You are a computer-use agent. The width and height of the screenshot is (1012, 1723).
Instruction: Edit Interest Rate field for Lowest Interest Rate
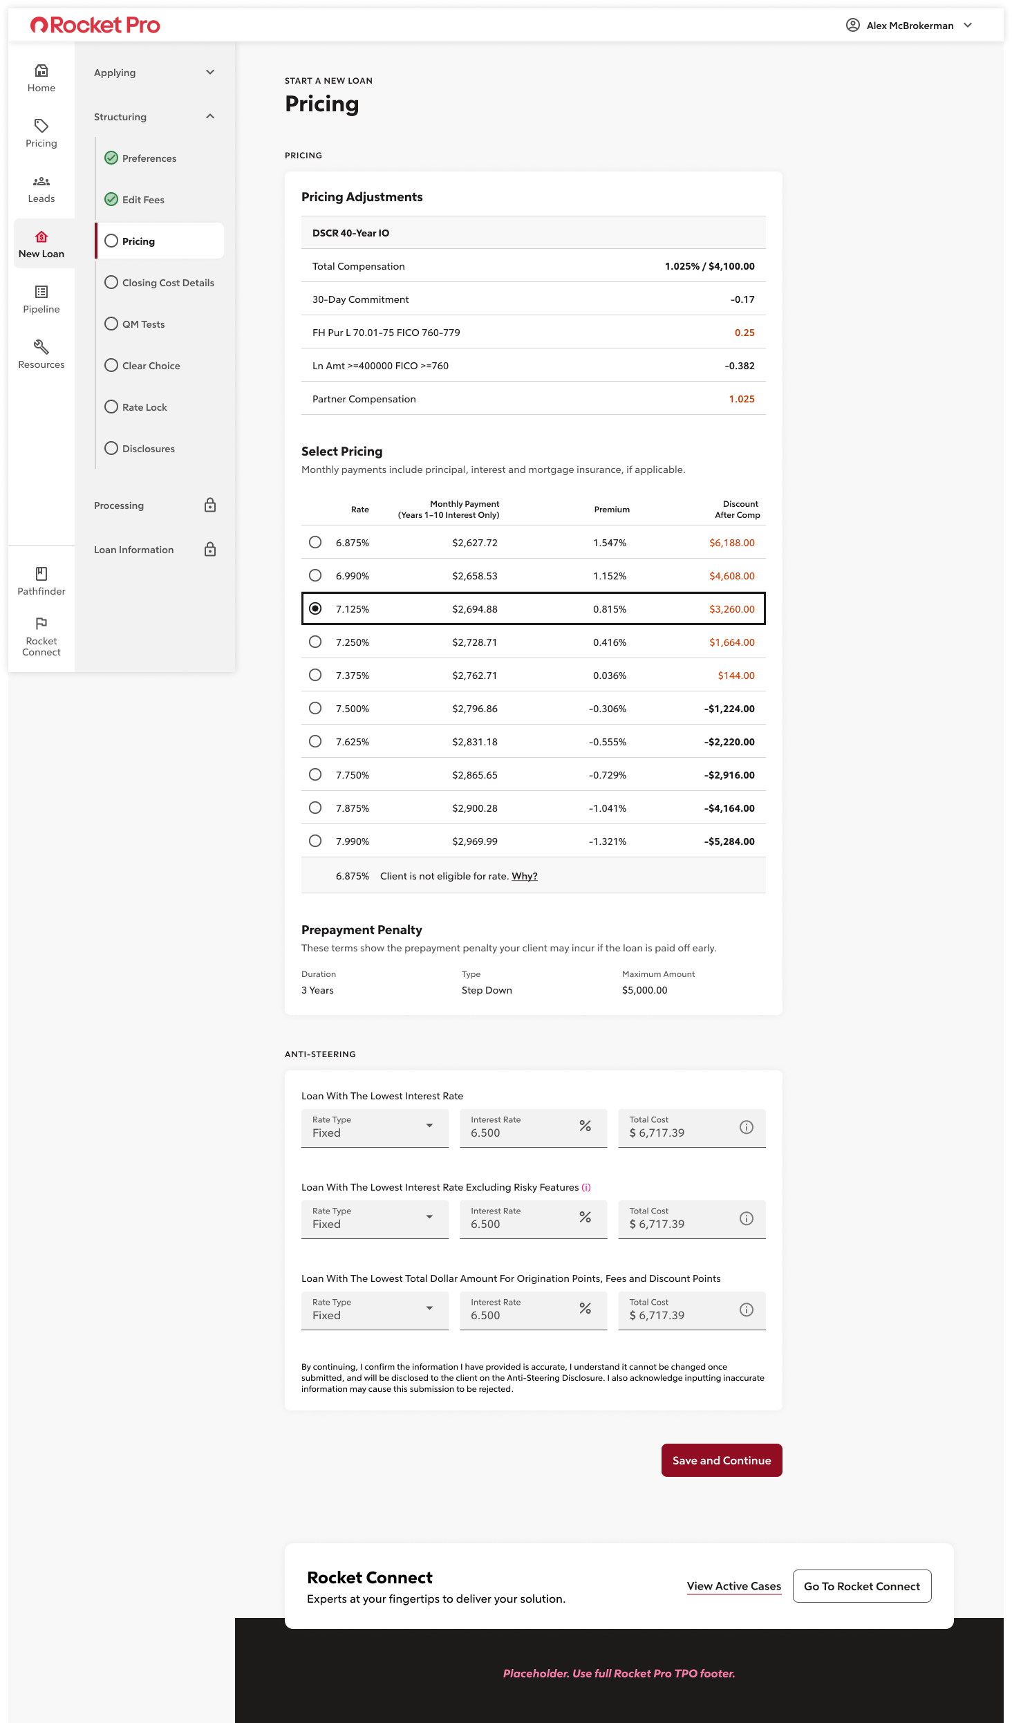(x=533, y=1128)
